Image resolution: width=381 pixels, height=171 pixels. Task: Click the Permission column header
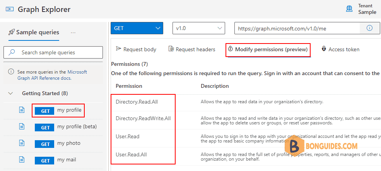tap(129, 86)
